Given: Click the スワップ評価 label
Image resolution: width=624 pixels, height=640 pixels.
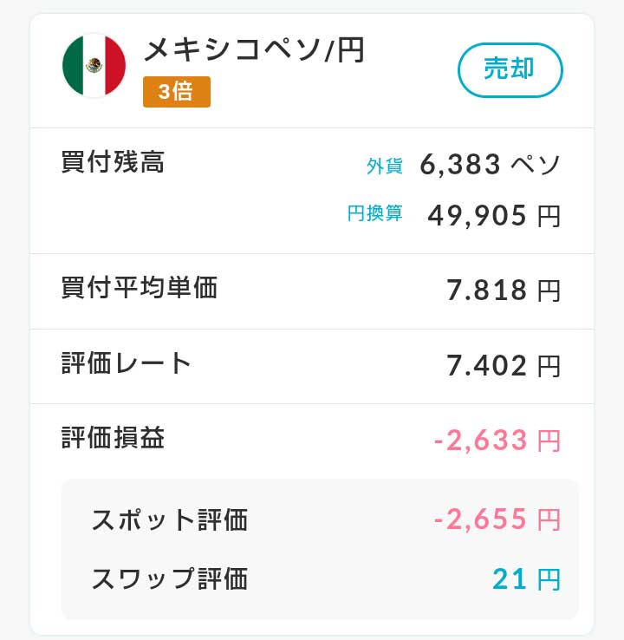Looking at the screenshot, I should pyautogui.click(x=170, y=578).
